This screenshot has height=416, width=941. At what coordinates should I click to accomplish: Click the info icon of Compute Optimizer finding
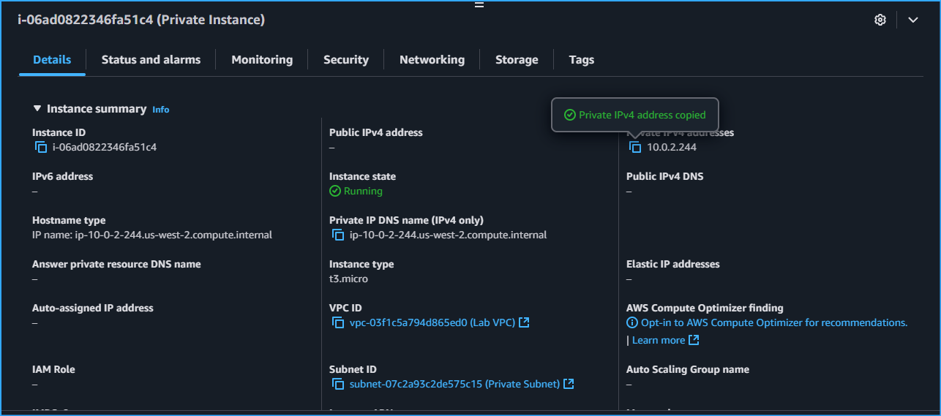632,322
